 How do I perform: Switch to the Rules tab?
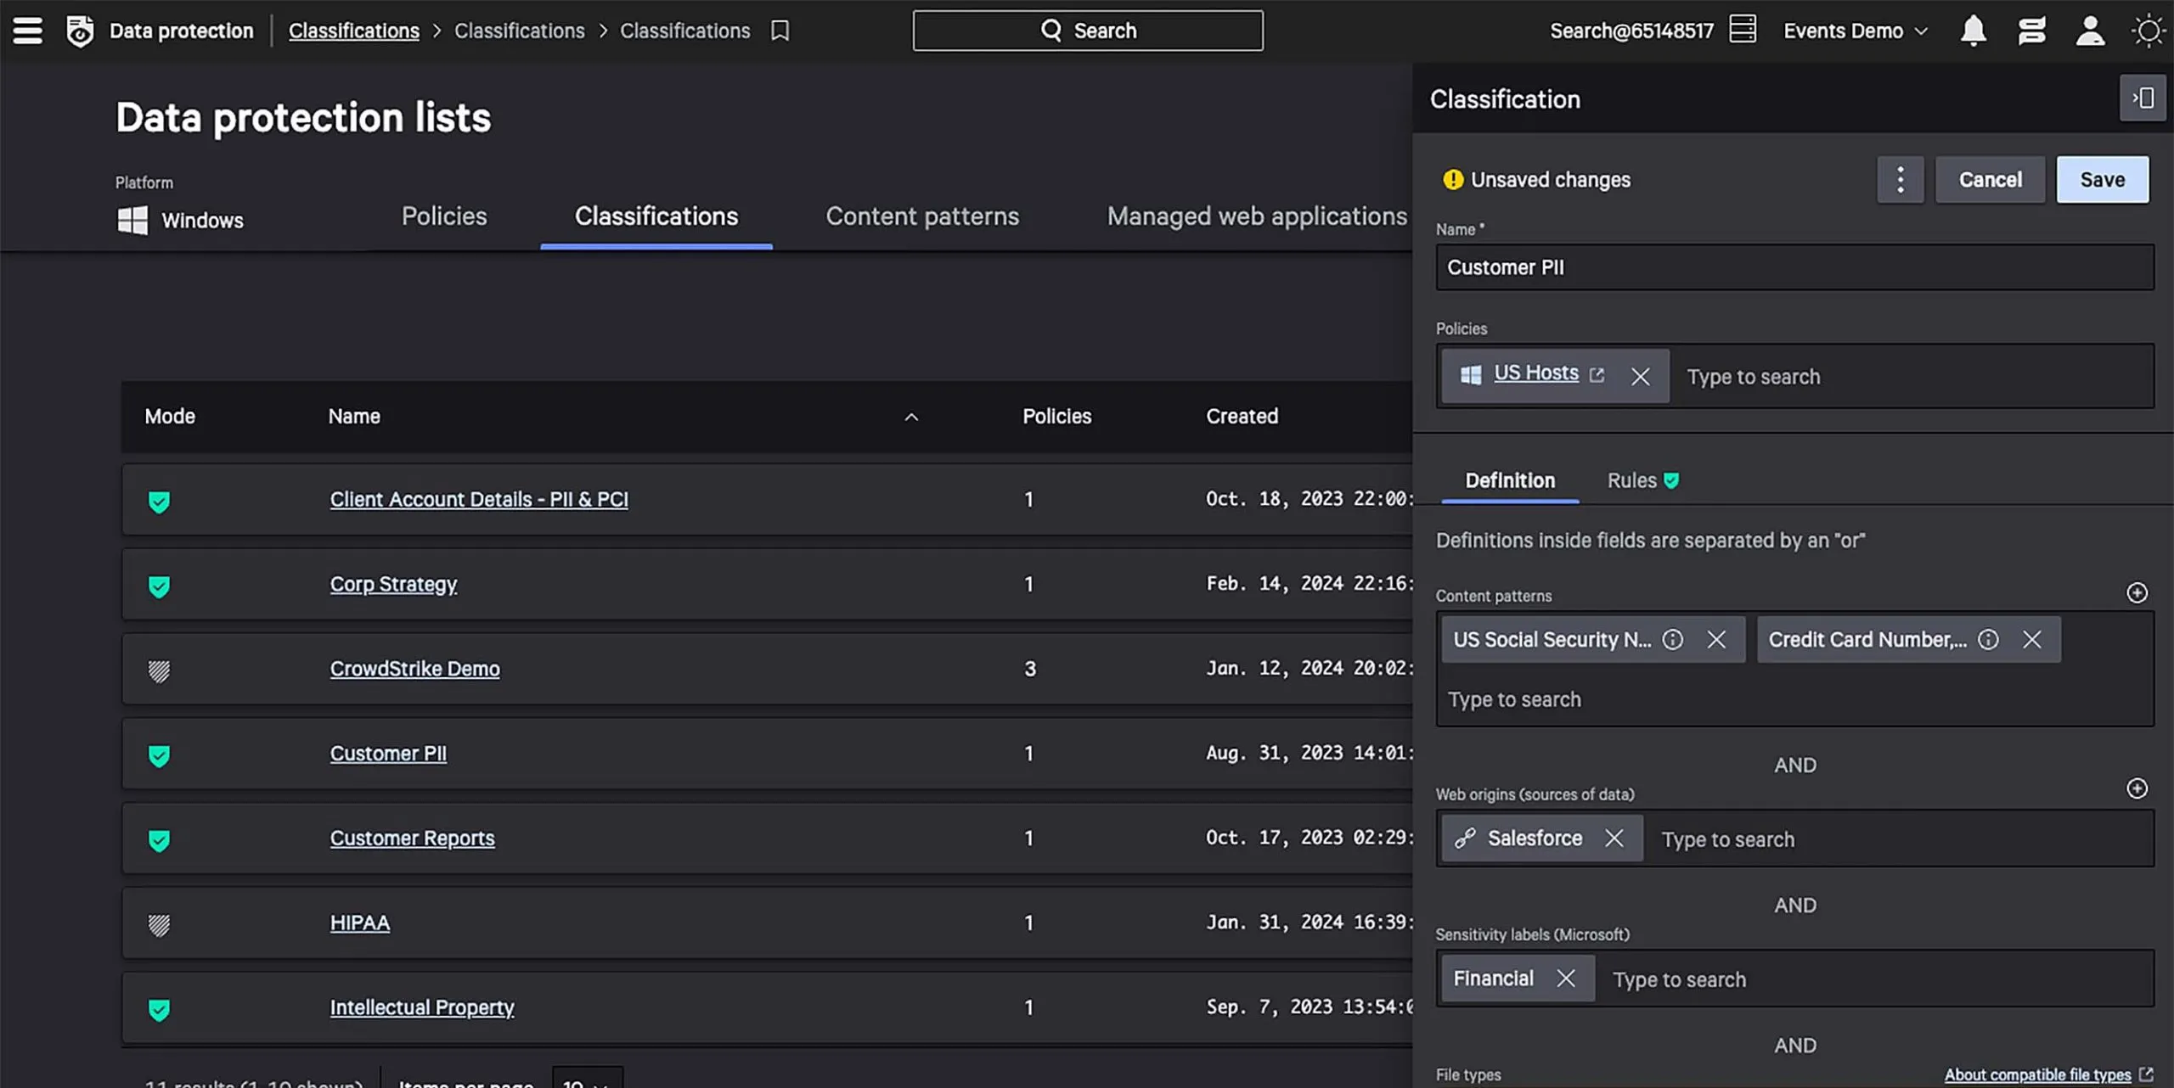point(1642,480)
